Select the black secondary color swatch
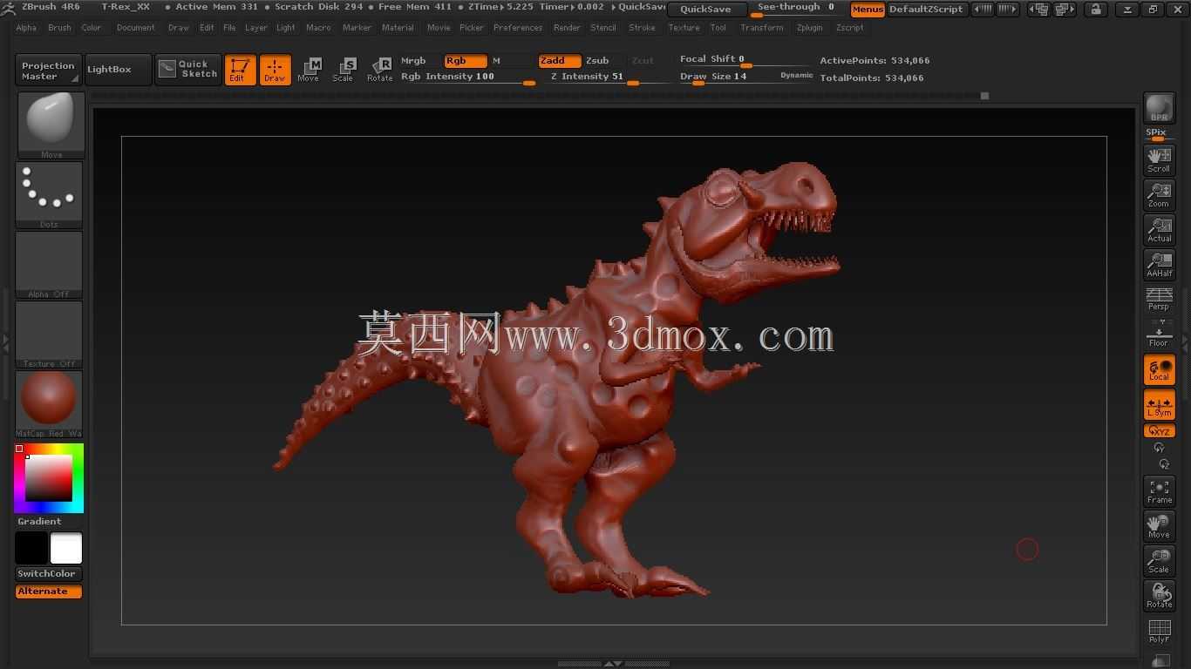 pyautogui.click(x=31, y=548)
